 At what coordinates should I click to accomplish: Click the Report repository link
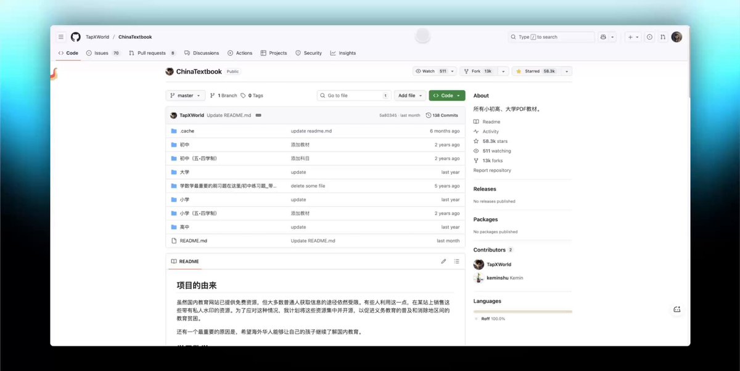pos(491,170)
